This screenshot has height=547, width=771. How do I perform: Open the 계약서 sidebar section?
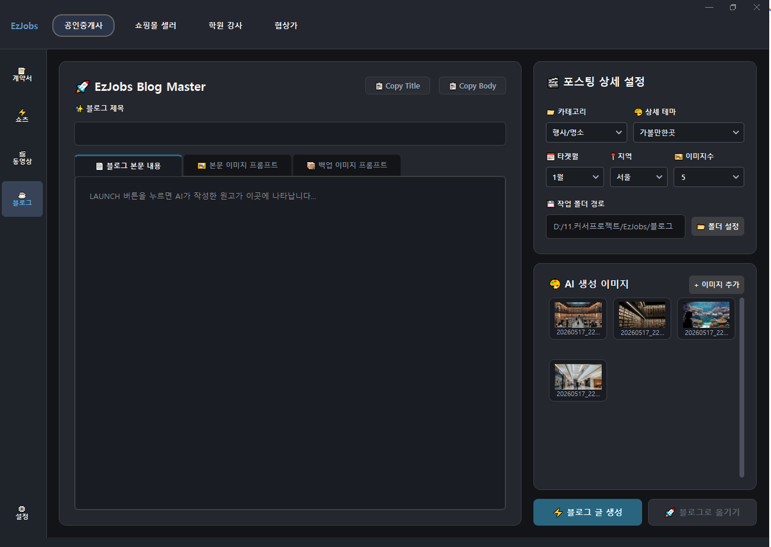tap(22, 75)
